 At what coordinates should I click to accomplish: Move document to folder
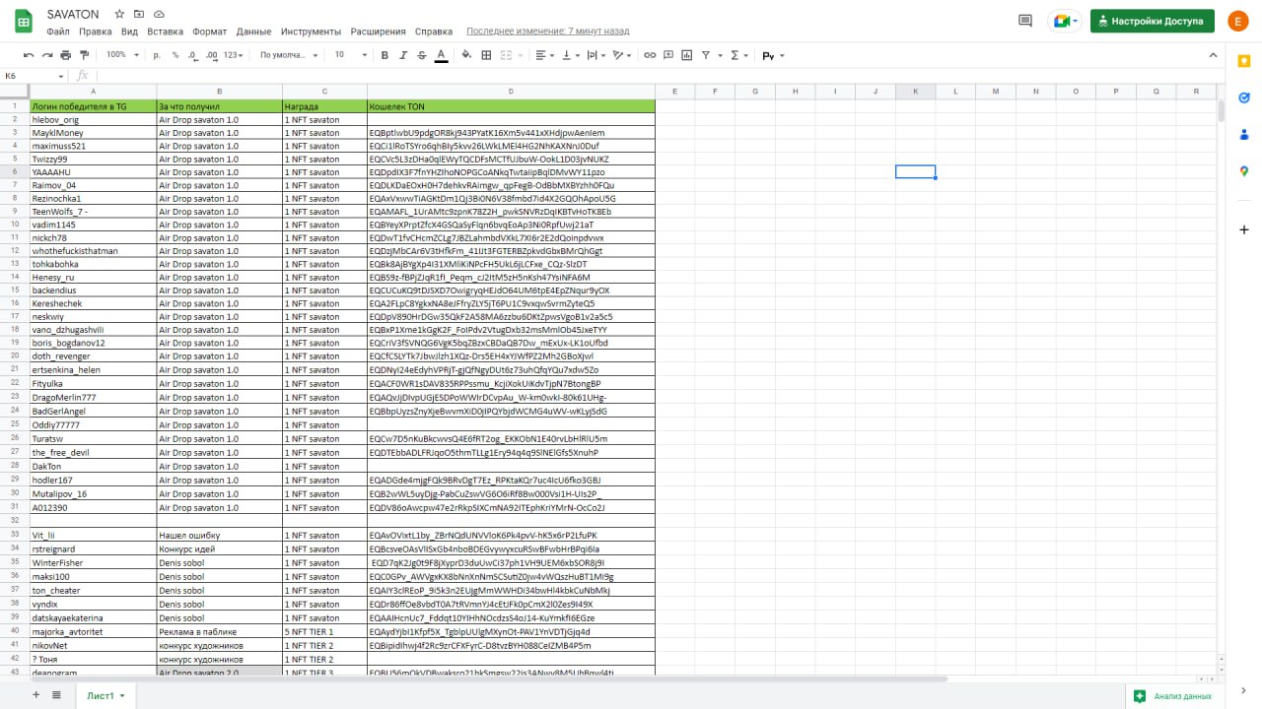[139, 15]
